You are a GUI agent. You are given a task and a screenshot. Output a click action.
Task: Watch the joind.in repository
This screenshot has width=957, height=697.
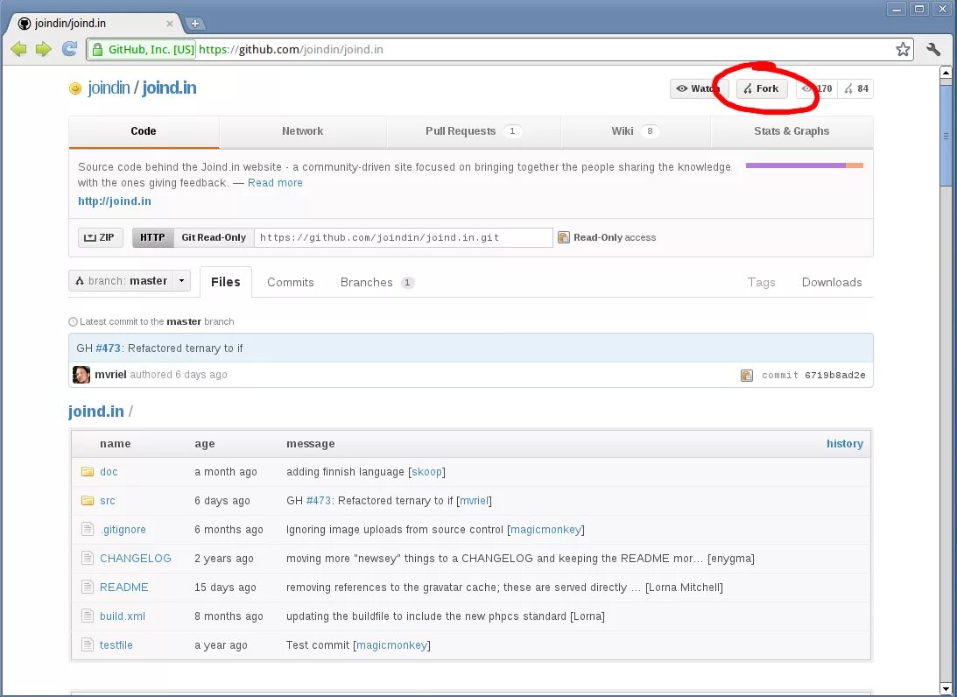[x=700, y=88]
